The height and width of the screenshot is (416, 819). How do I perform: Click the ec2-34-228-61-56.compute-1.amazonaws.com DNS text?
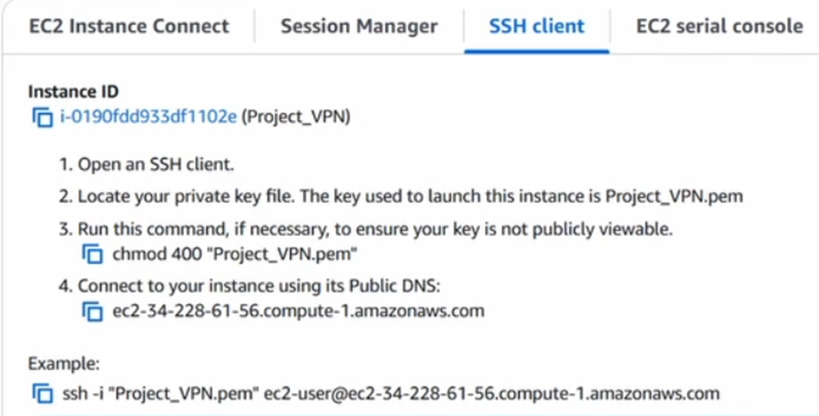298,311
